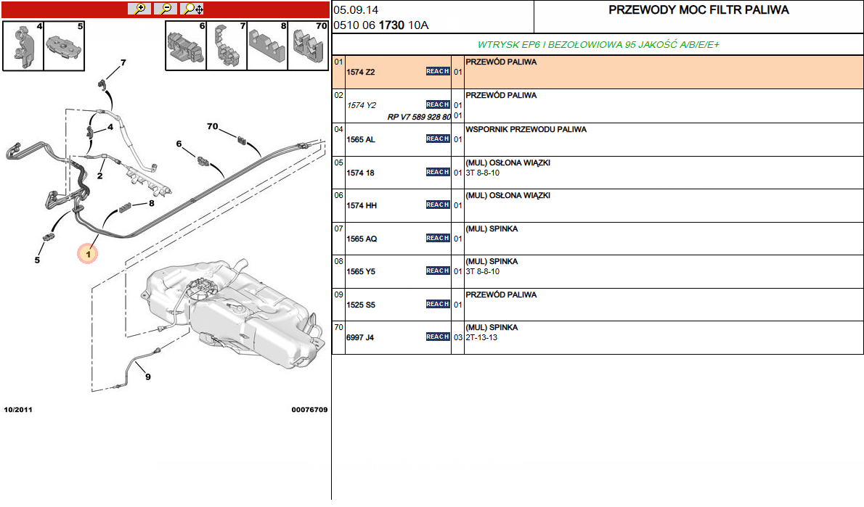Click the REACH badge for 1565 Y5
Image resolution: width=864 pixels, height=507 pixels.
438,271
